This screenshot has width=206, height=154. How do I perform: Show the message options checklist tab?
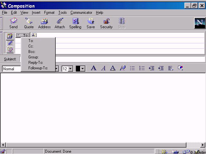tap(10, 50)
